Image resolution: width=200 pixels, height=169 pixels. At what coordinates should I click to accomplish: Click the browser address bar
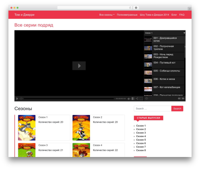(95, 8)
